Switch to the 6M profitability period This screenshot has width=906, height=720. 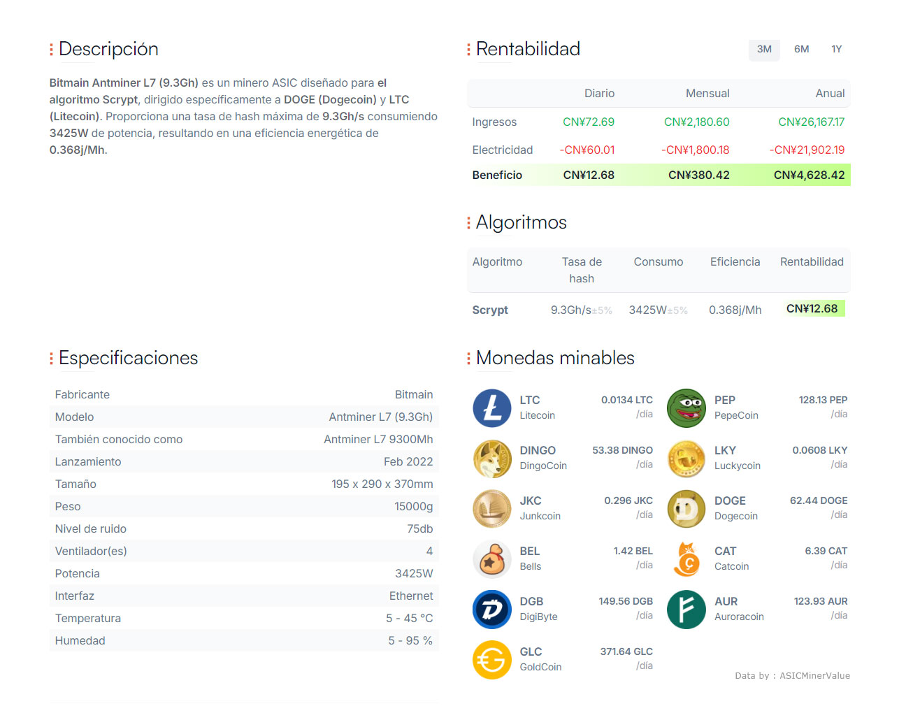(801, 50)
